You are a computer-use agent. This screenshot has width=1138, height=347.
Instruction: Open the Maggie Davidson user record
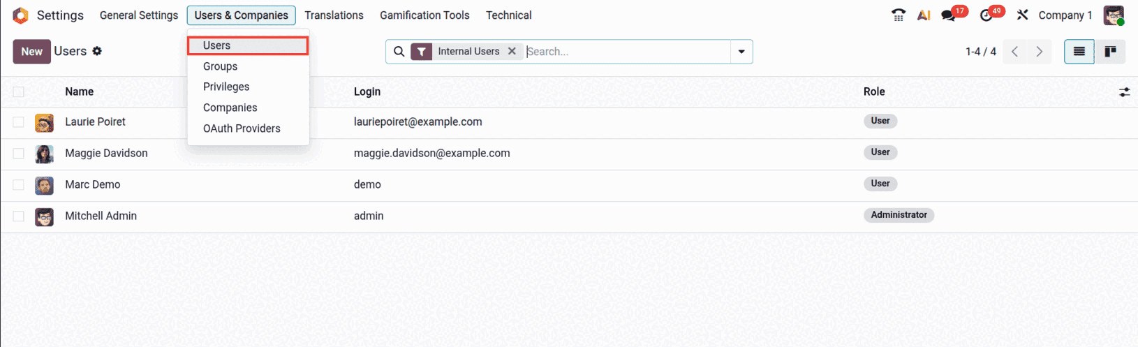[x=106, y=154]
